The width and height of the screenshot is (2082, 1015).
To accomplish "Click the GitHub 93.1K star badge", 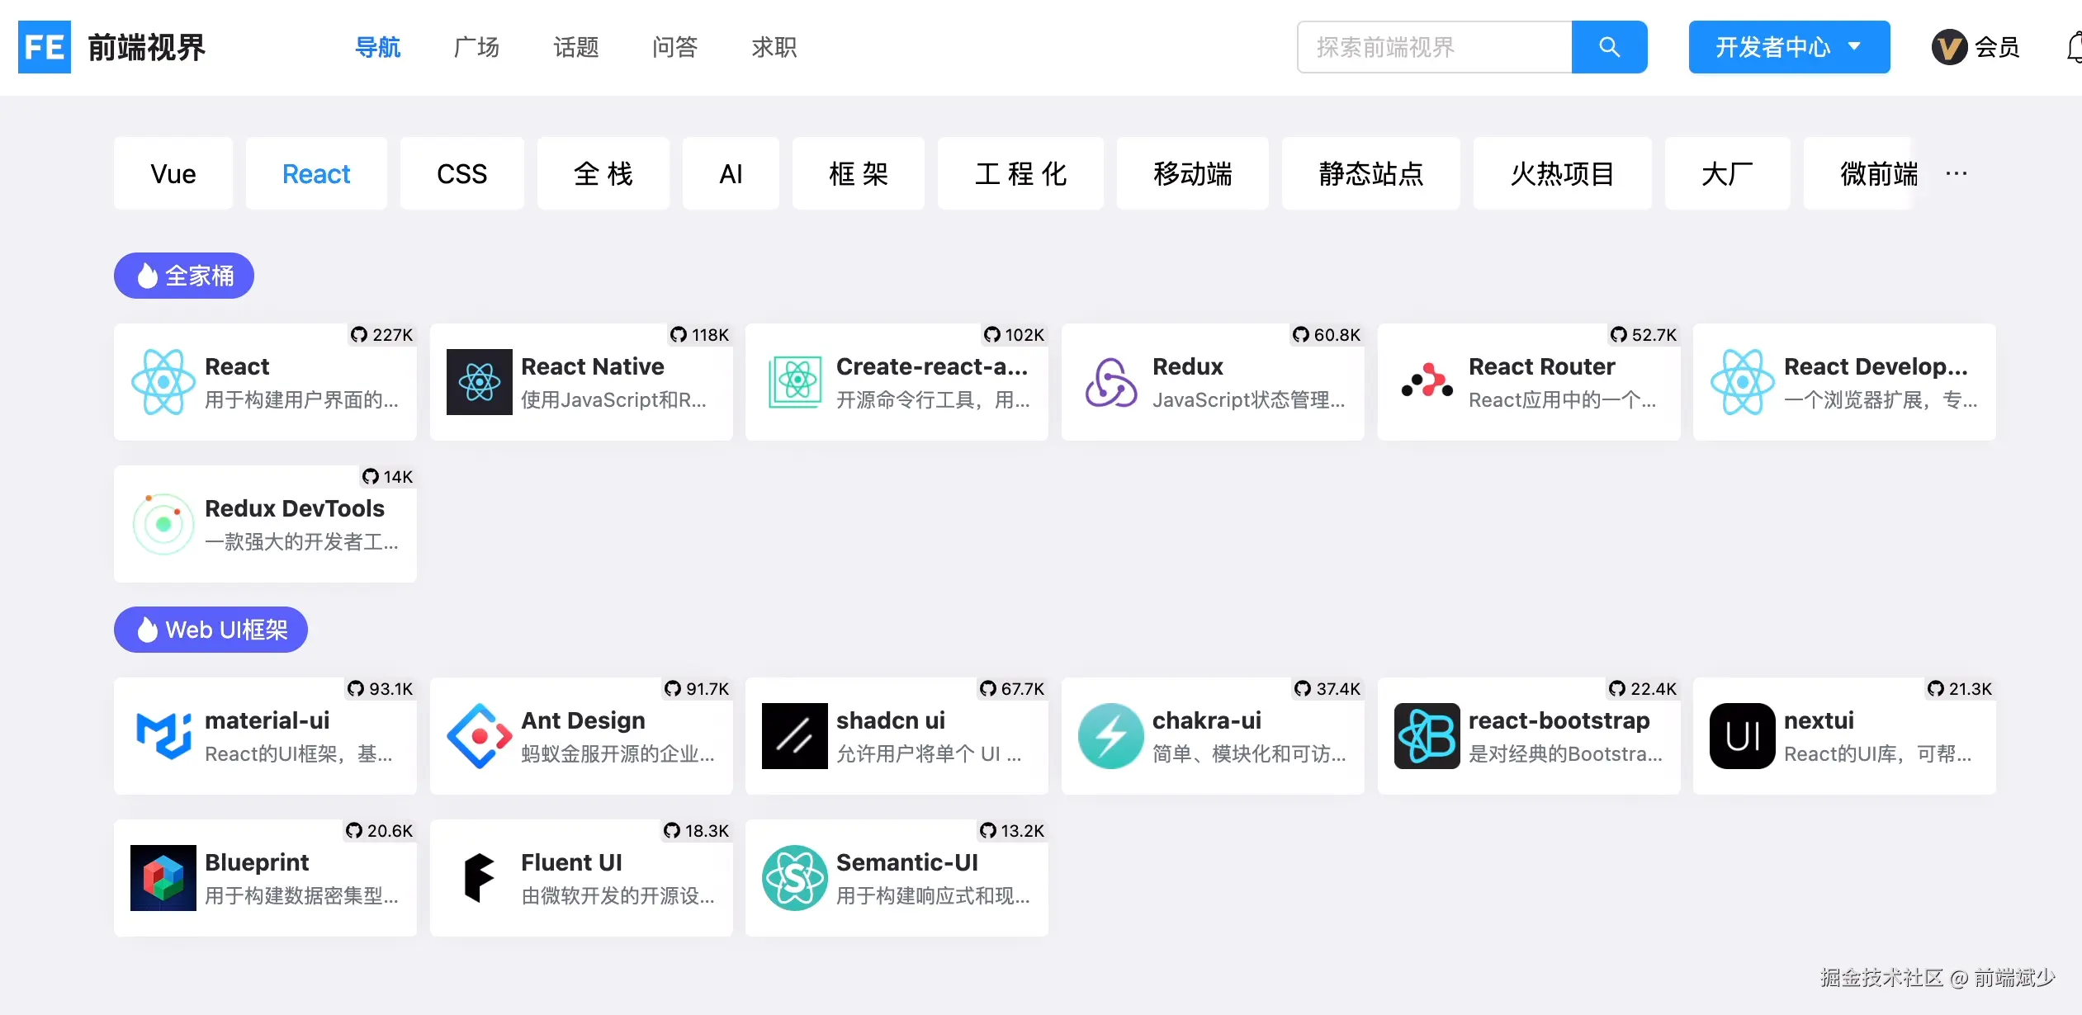I will pos(380,689).
